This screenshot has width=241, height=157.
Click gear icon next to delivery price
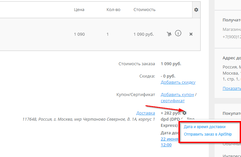(x=185, y=113)
